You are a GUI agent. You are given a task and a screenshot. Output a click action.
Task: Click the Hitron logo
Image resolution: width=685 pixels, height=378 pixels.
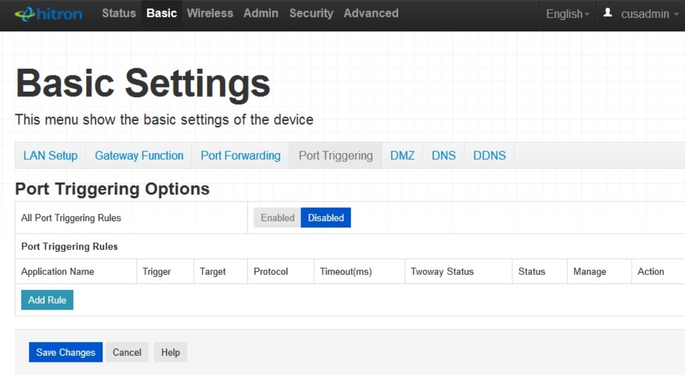49,14
